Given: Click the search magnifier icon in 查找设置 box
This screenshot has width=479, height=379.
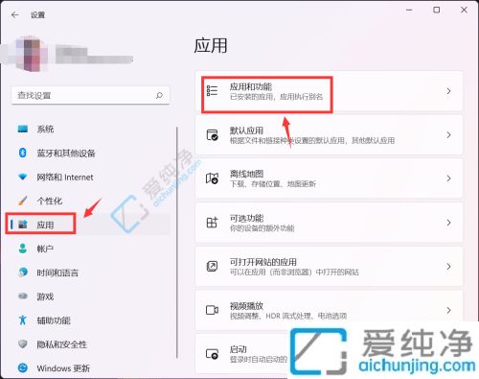Looking at the screenshot, I should click(159, 95).
